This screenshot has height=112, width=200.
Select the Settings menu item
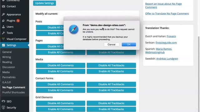[15, 45]
